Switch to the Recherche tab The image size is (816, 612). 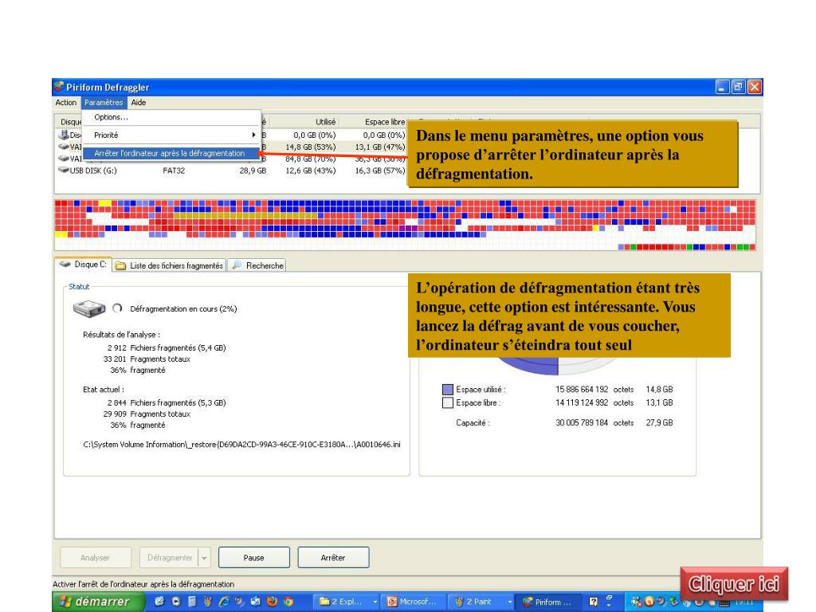pyautogui.click(x=257, y=265)
